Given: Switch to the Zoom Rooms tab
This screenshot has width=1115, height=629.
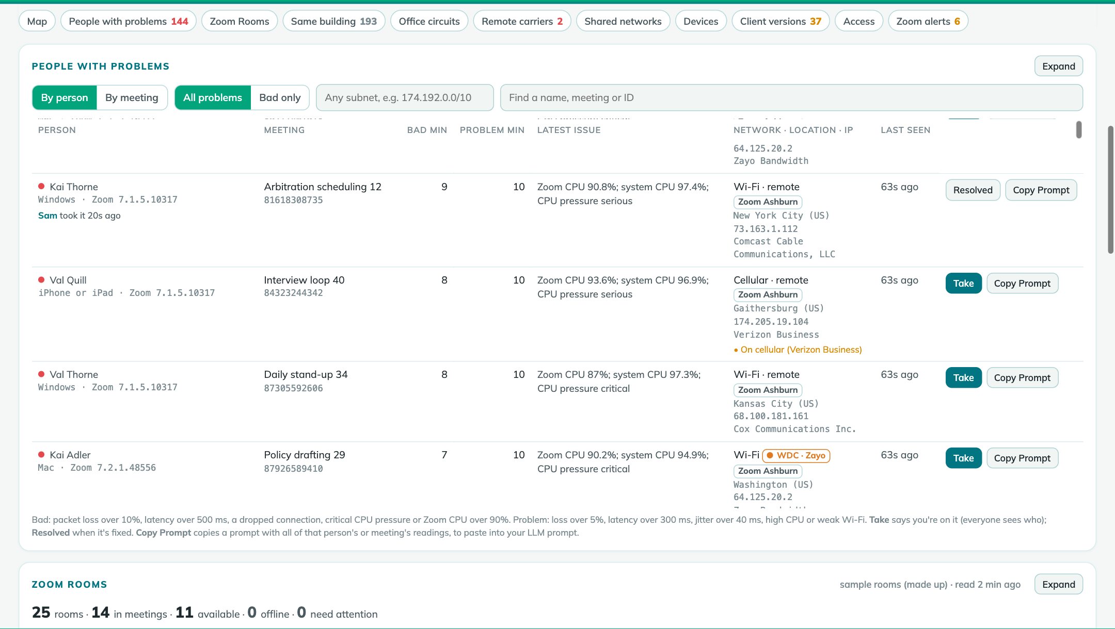Looking at the screenshot, I should (240, 21).
